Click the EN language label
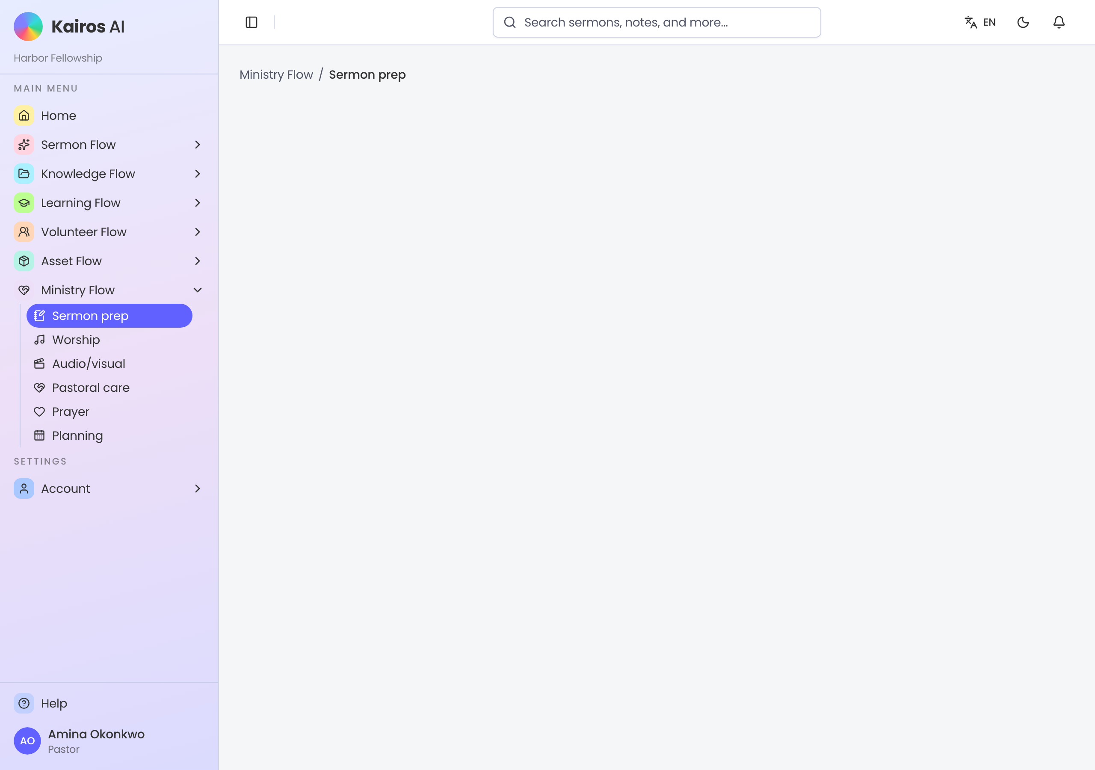1095x770 pixels. click(989, 22)
